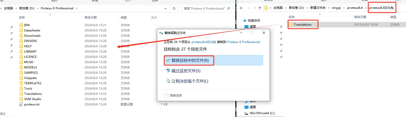Screen dimensions: 406x117
Task: Click proteus8.4汉化包 breadcrumb segment
Action: pyautogui.click(x=381, y=8)
